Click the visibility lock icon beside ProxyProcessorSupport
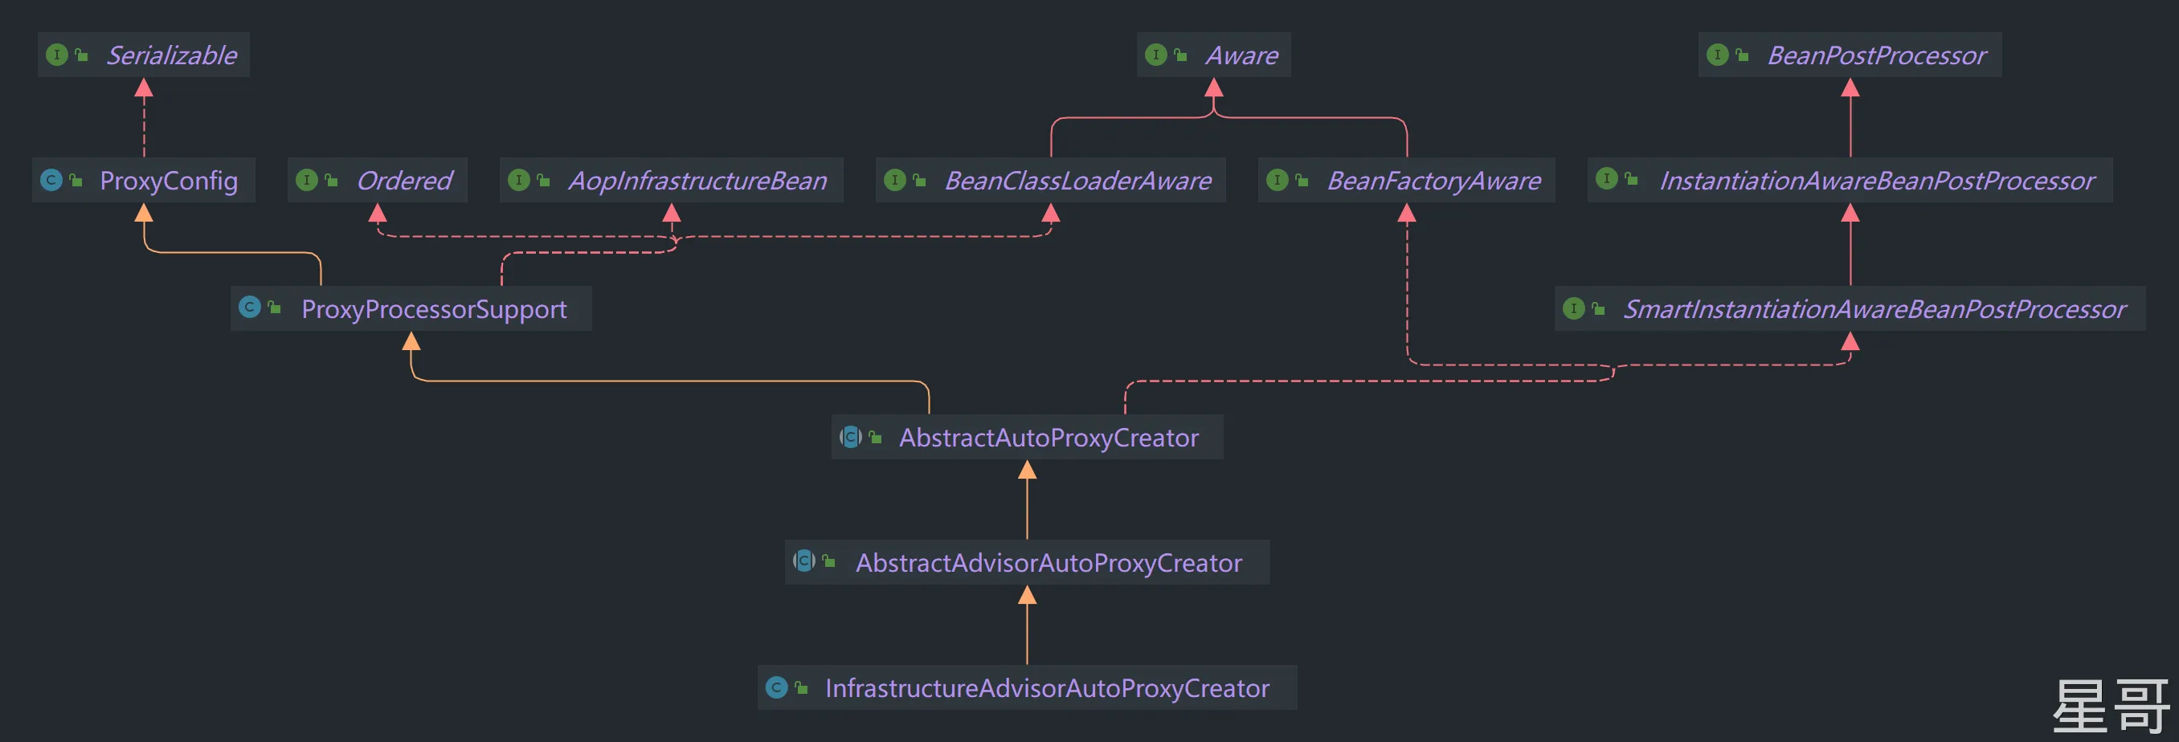 pos(274,308)
